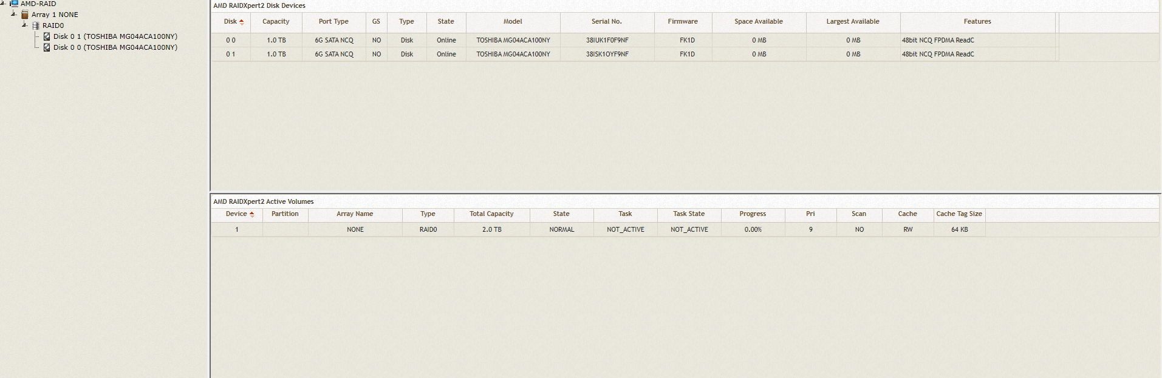The height and width of the screenshot is (378, 1162).
Task: Sort volumes by Array Name column
Action: coord(355,214)
